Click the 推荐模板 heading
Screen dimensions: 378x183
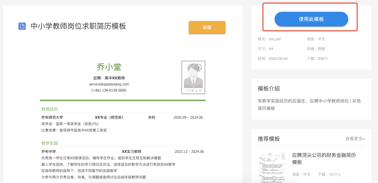[268, 139]
